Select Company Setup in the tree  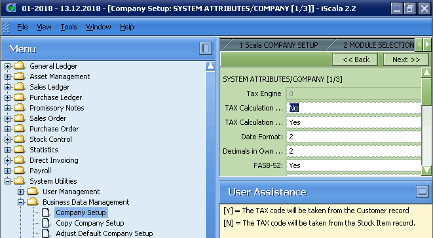[81, 212]
